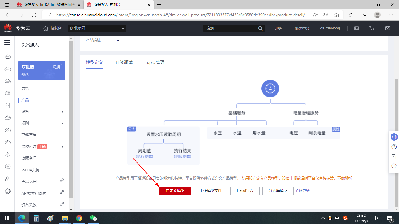Click the Huawei logo in the console header
This screenshot has width=399, height=224.
coord(8,28)
